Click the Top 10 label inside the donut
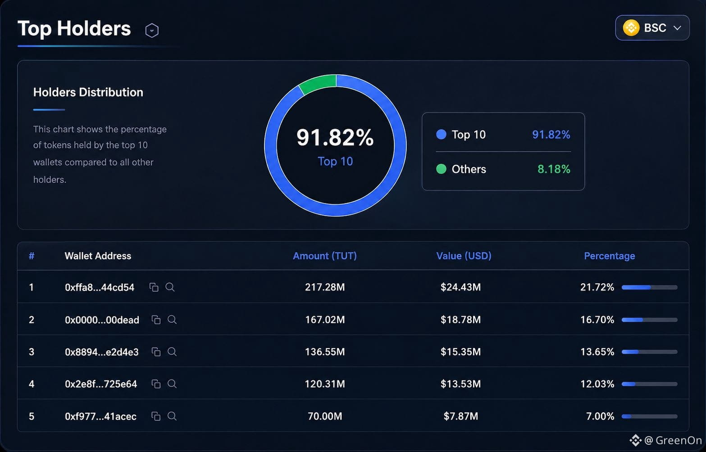Viewport: 706px width, 452px height. (335, 161)
